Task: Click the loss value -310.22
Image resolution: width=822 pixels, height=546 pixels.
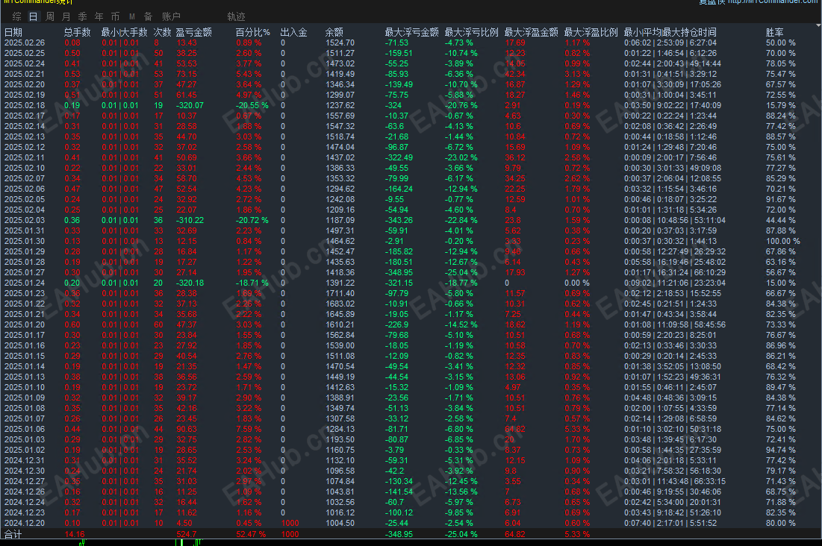Action: (190, 221)
